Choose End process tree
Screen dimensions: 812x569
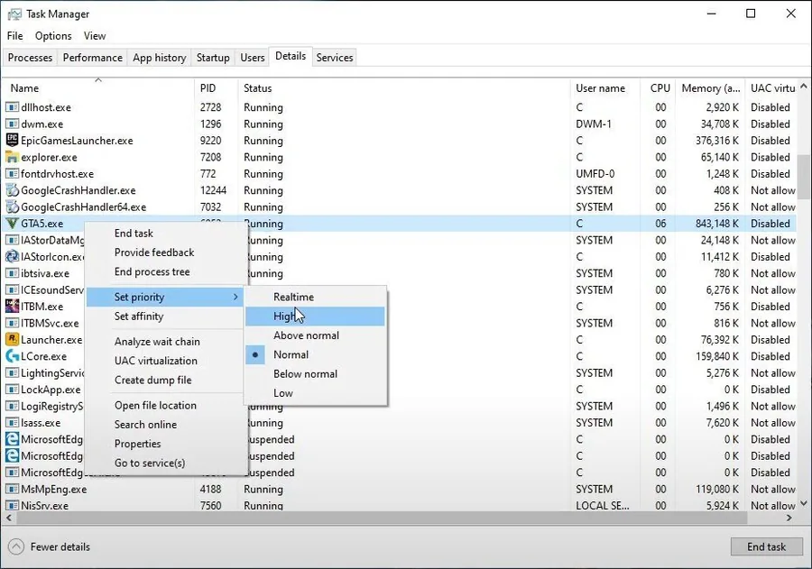point(165,271)
